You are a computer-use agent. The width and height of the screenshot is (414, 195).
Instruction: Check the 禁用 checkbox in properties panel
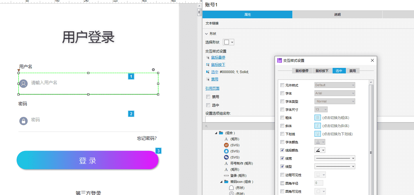click(208, 97)
